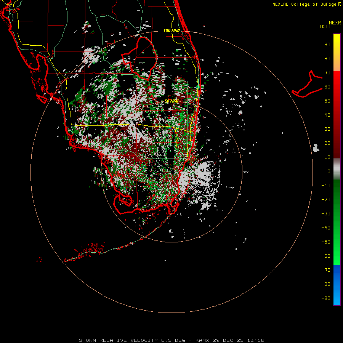Click the 90 value on velocity scale
Viewport: 343px width, 343px height.
pyautogui.click(x=327, y=45)
